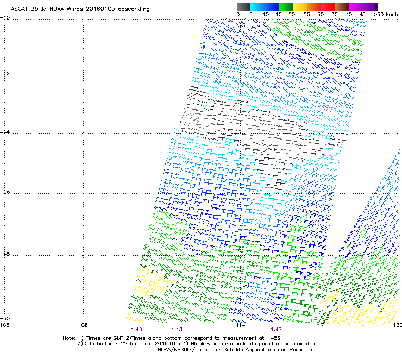Click the purple time label '1:49'
Viewport: 402px width, 353px height.
click(x=136, y=330)
